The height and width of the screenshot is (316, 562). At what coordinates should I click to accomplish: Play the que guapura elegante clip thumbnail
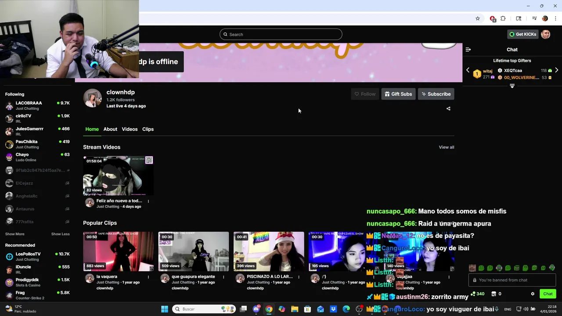click(193, 251)
